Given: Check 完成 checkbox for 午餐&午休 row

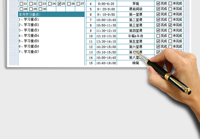Looking at the screenshot, I should [x=158, y=36].
